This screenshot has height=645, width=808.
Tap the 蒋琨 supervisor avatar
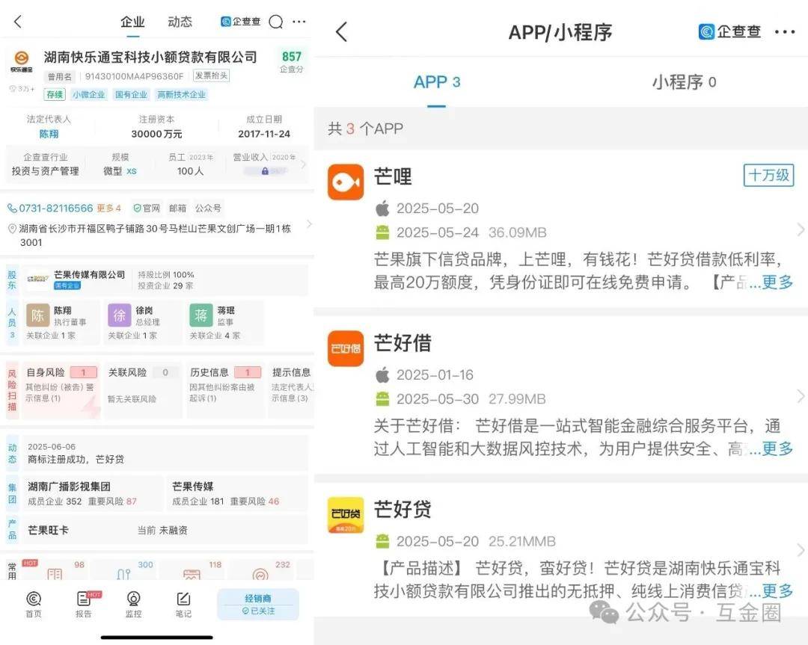click(201, 315)
